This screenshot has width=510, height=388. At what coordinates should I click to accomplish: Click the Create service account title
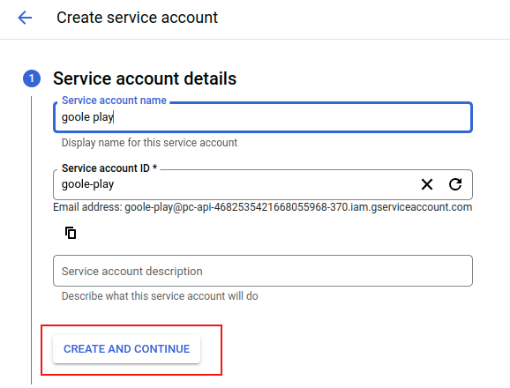[x=137, y=18]
